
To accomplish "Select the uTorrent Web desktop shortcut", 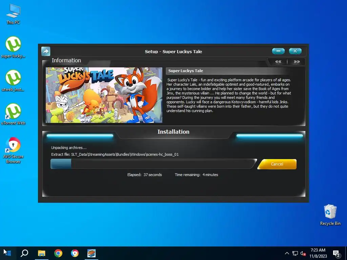I will click(x=13, y=114).
